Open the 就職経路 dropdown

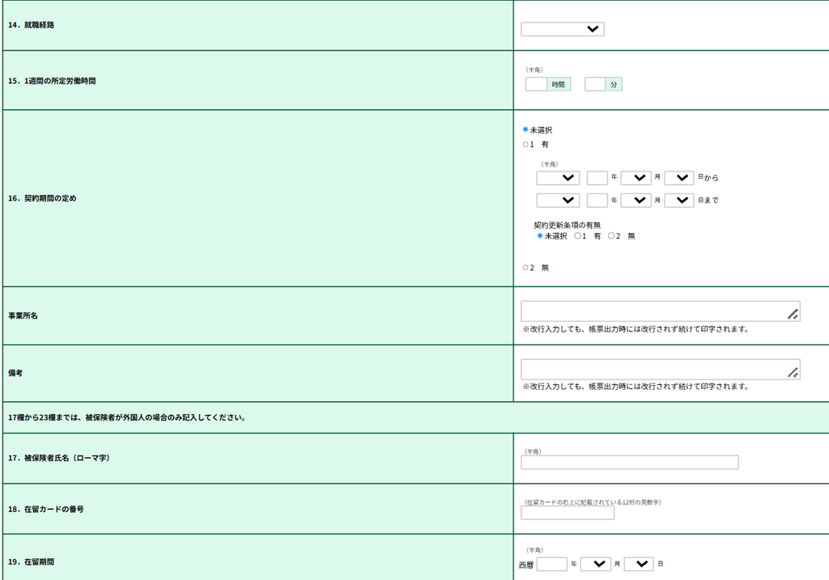pos(562,29)
